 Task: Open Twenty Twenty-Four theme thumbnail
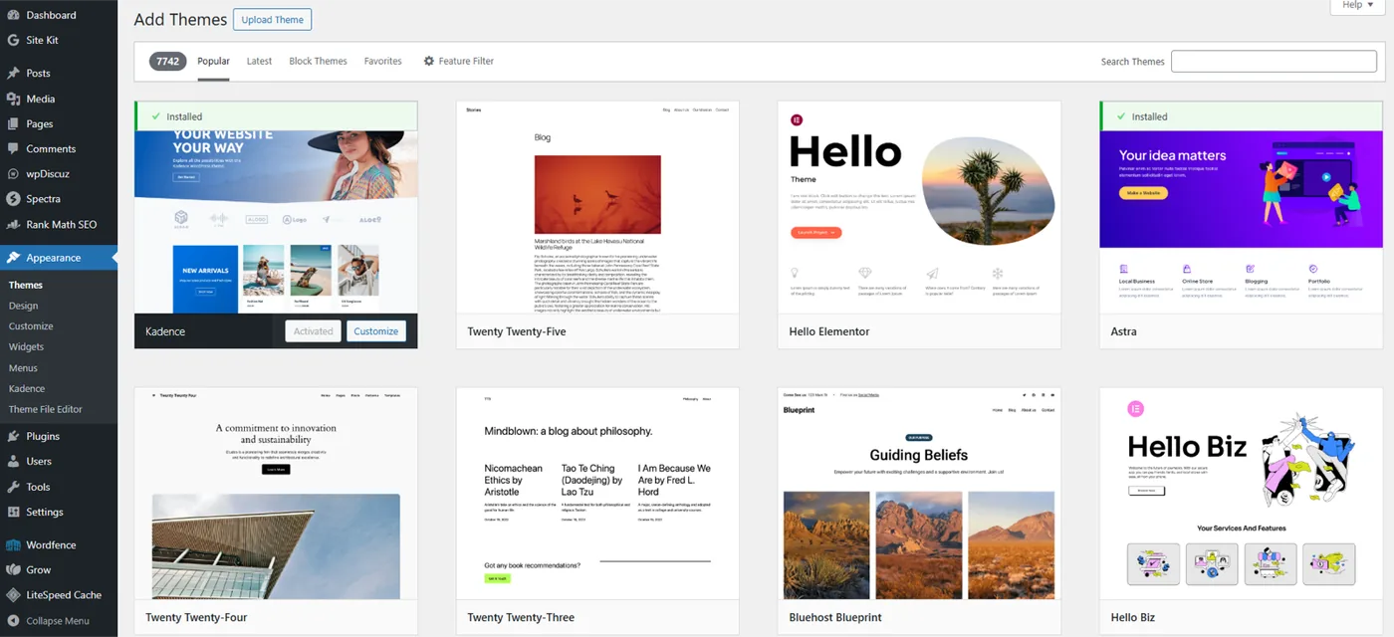[276, 494]
